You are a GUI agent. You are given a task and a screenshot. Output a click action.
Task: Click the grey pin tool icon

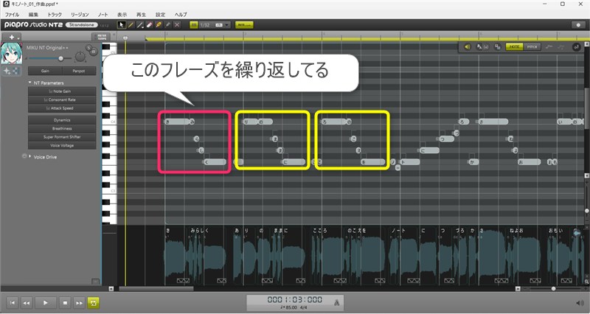(168, 25)
